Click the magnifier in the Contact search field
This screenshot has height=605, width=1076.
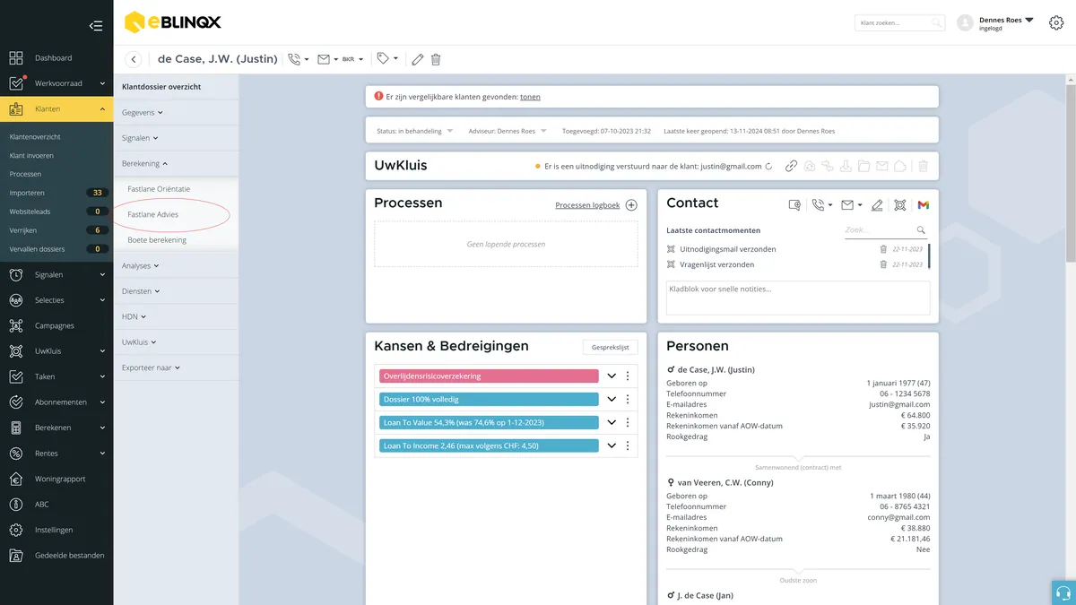[x=921, y=230]
